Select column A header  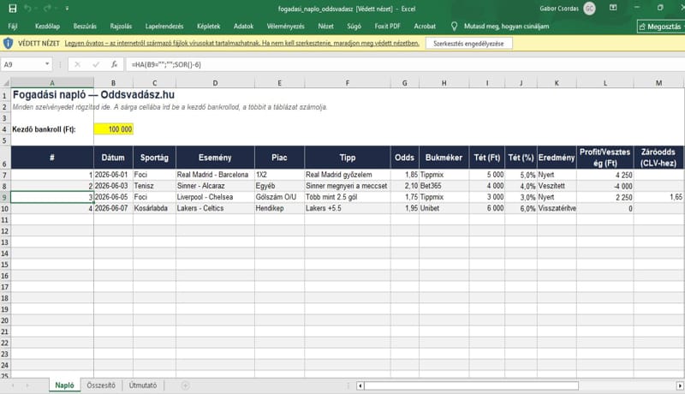(52, 83)
